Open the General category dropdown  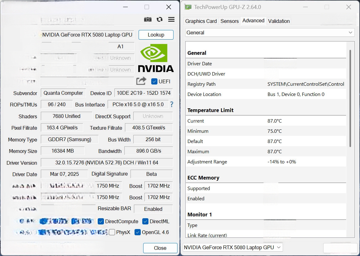270,33
